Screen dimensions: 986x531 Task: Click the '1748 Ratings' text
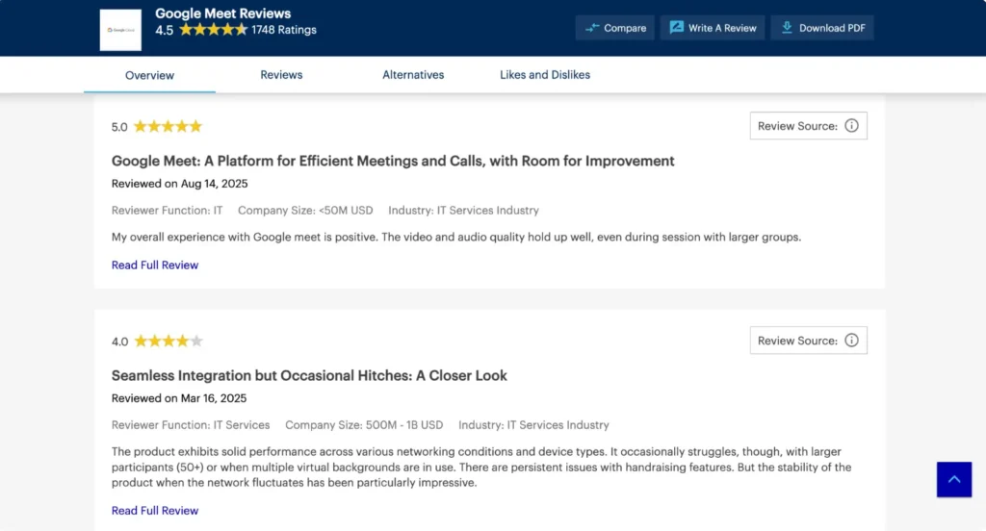coord(284,30)
